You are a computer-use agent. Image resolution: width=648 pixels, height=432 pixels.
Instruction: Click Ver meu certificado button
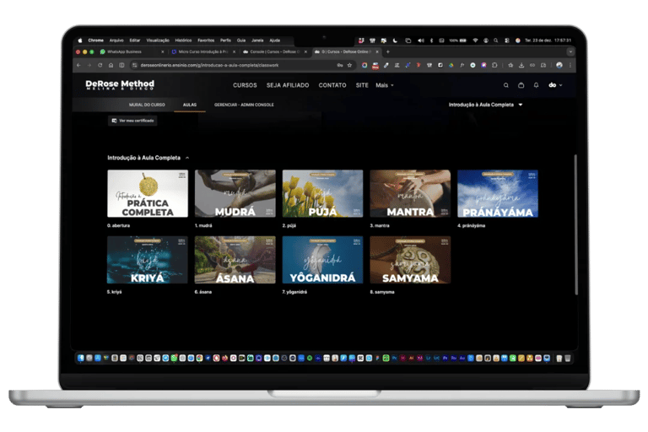point(132,121)
